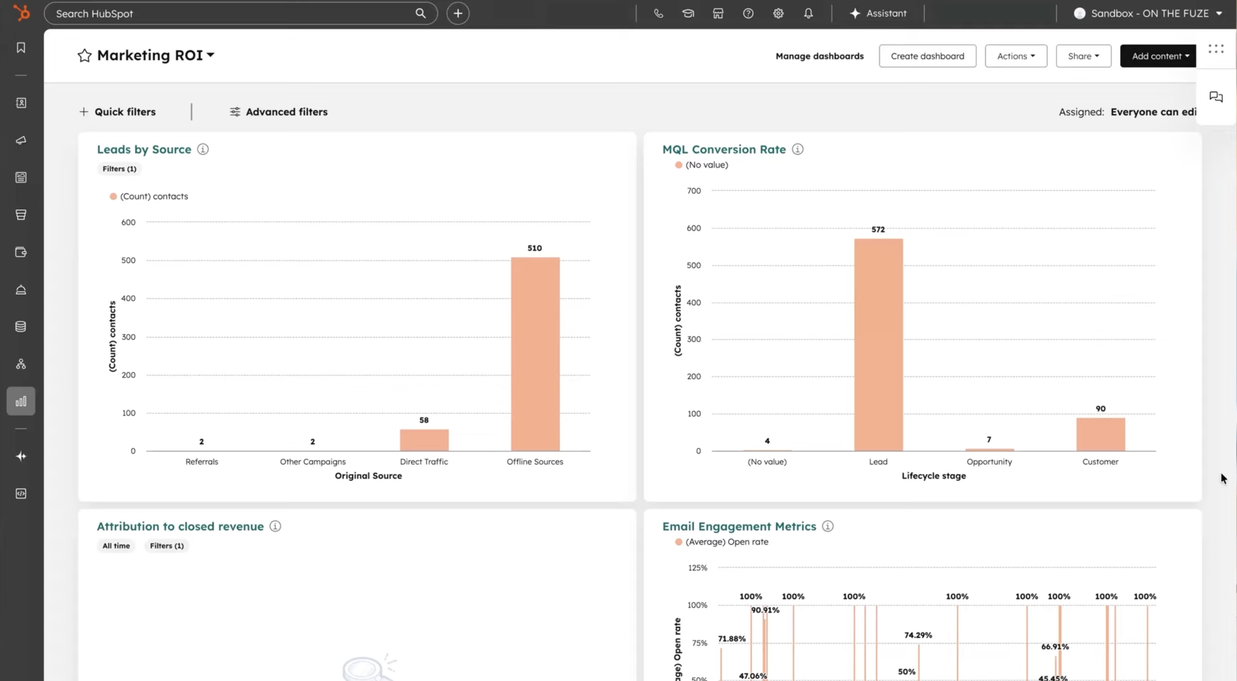Open the Settings gear icon
This screenshot has width=1237, height=681.
coord(779,13)
